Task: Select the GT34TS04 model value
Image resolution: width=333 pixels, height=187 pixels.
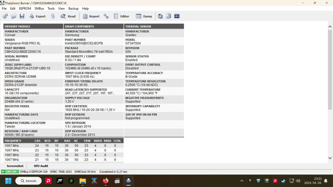Action: click(133, 43)
